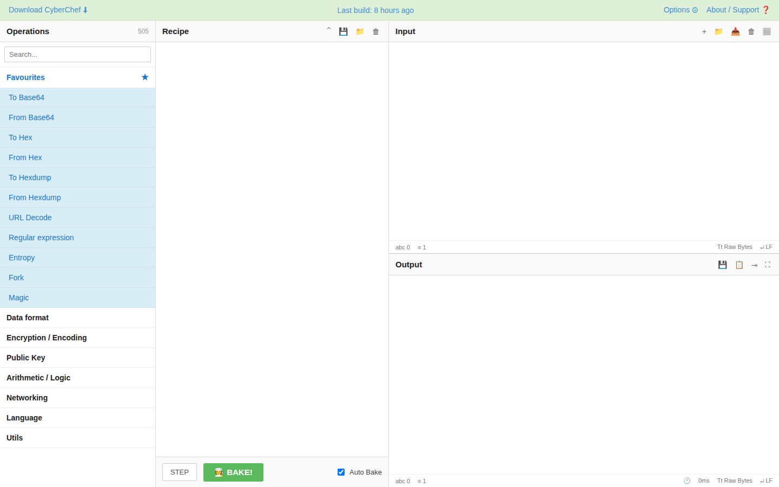Expand the Data format category
This screenshot has height=487, width=779.
point(77,318)
